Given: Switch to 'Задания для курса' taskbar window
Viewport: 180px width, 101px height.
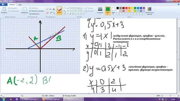Looking at the screenshot, I should (31, 99).
